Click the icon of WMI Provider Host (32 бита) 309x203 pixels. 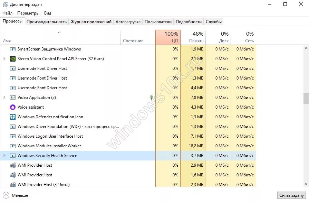[x=13, y=184]
